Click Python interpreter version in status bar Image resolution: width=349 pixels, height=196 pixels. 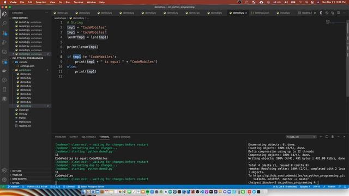coord(37,187)
